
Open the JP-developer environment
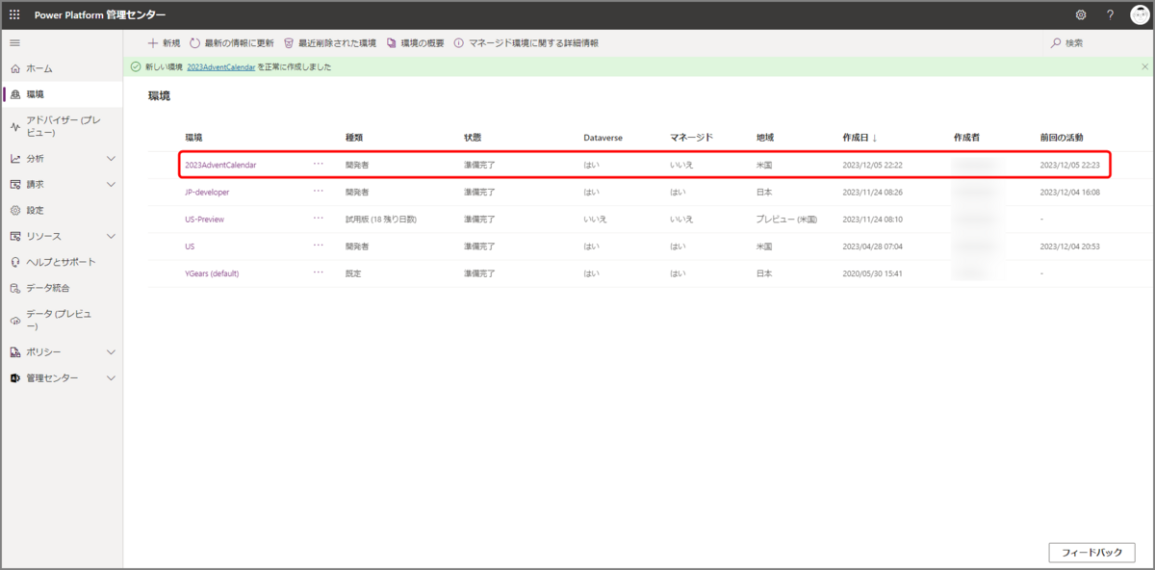pyautogui.click(x=207, y=192)
